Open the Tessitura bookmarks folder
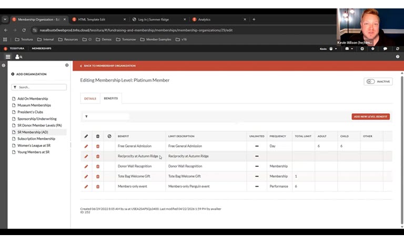404x244 pixels. [x=24, y=39]
